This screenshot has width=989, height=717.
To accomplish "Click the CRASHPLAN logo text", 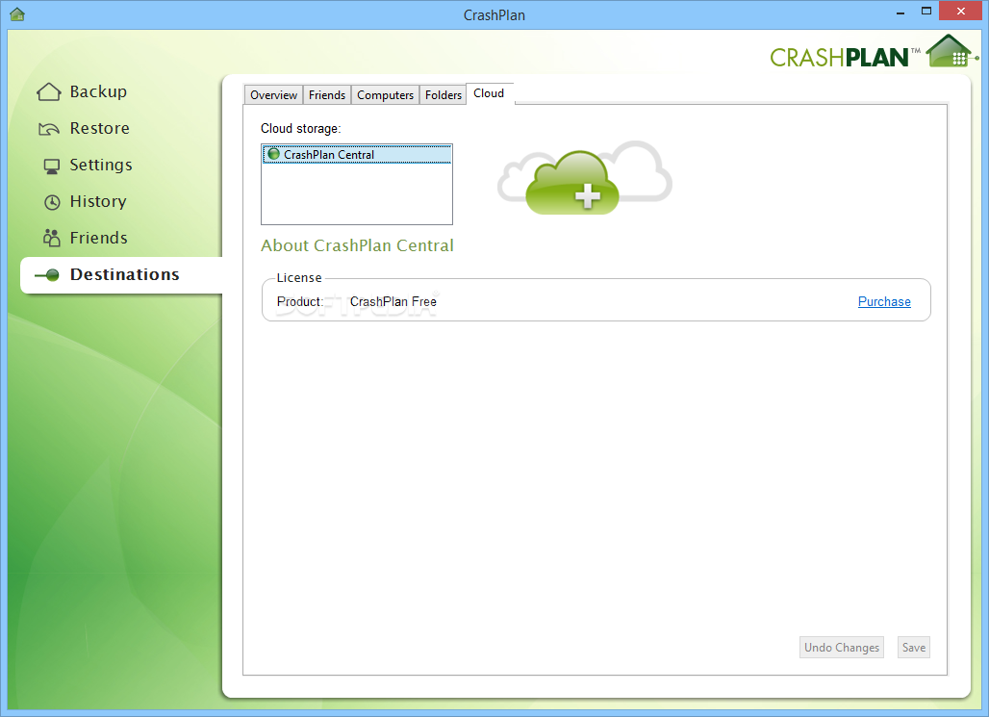I will [x=839, y=58].
